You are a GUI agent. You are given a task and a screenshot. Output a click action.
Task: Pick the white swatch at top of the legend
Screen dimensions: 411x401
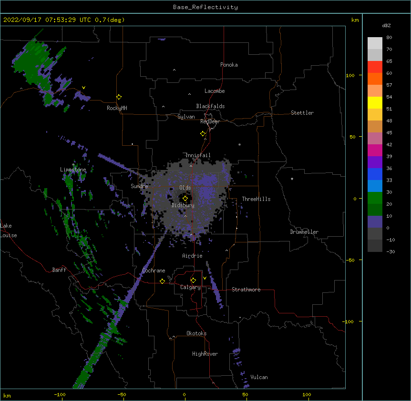(375, 43)
